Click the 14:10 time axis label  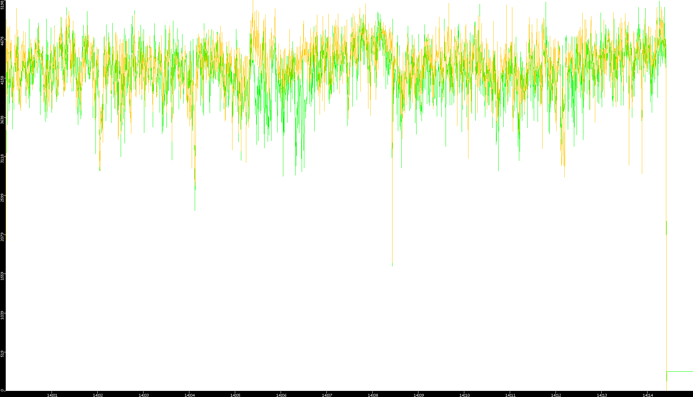click(464, 395)
